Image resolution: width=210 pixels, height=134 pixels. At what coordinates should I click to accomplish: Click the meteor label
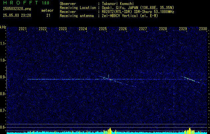point(47,10)
